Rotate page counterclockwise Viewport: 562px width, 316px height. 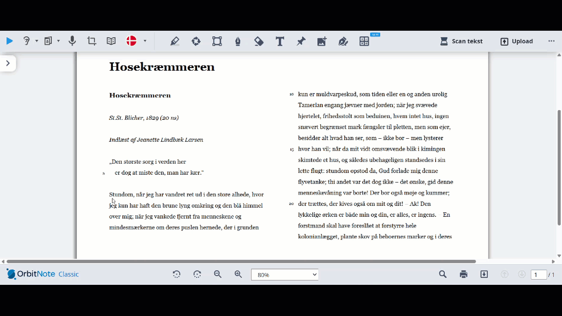click(x=177, y=274)
